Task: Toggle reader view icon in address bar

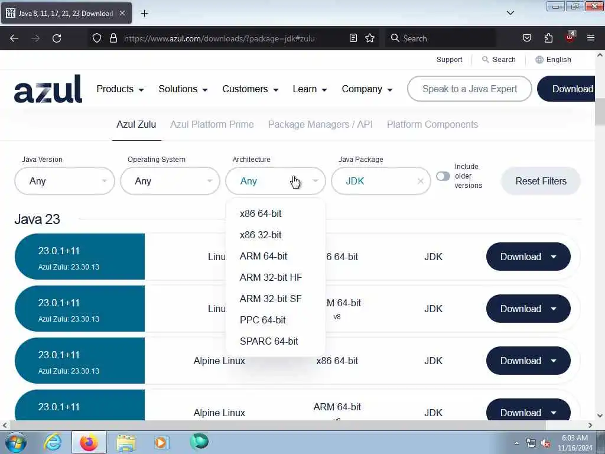Action: [x=353, y=38]
